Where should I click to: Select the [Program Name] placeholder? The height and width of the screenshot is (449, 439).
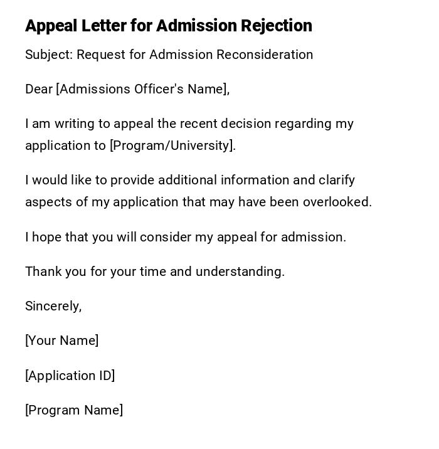point(74,410)
